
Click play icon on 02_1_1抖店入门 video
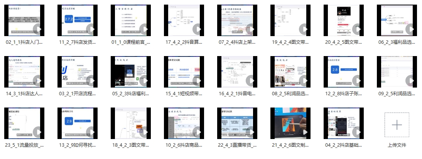click(38, 29)
